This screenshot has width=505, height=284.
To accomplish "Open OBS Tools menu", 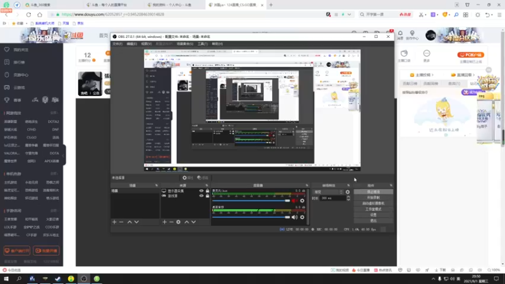I will 203,44.
